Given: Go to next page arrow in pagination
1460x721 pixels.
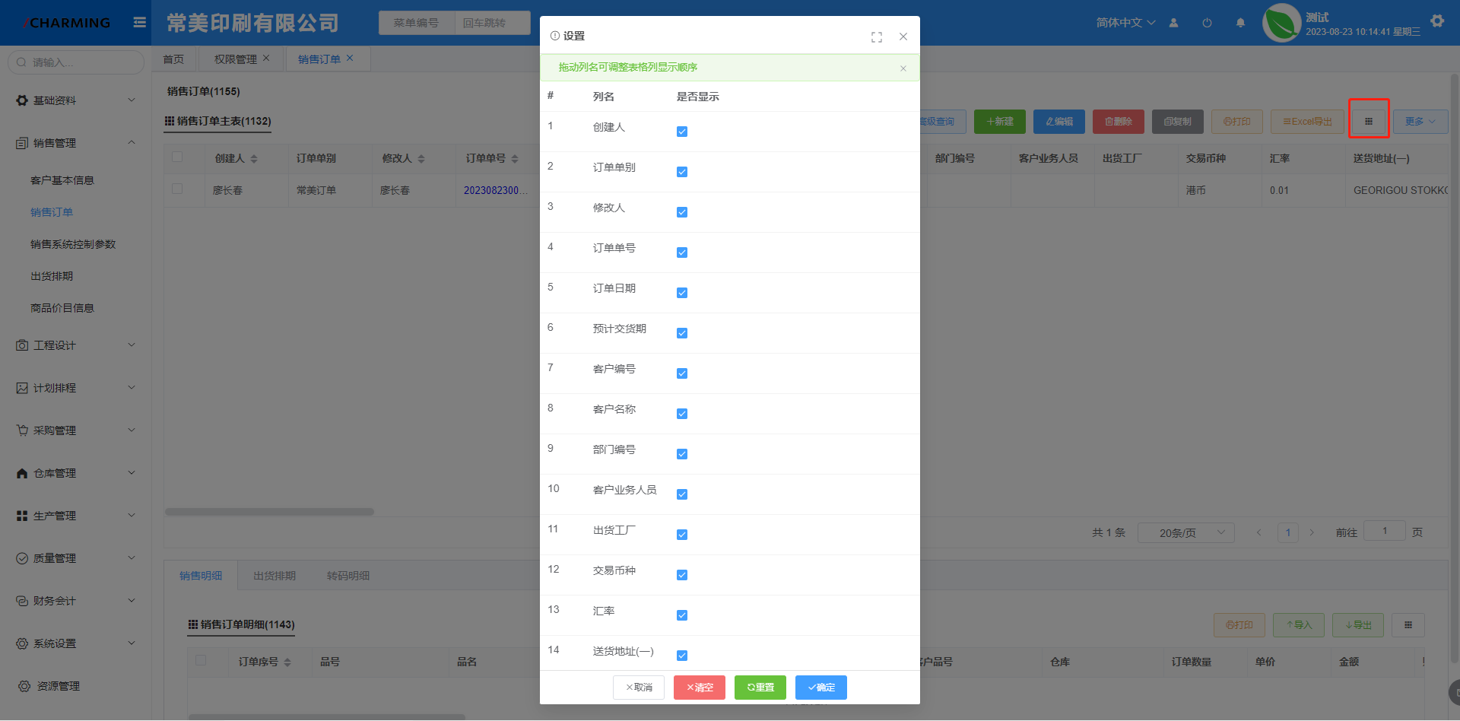Looking at the screenshot, I should point(1312,532).
